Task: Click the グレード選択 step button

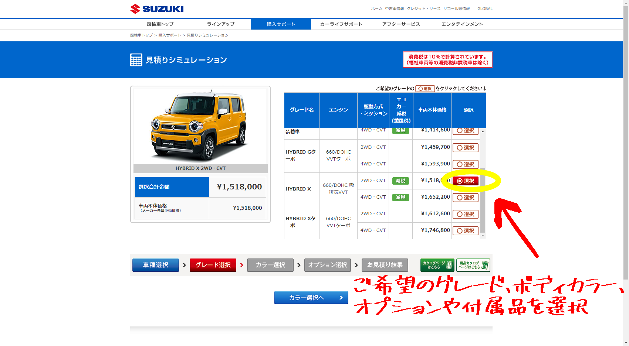Action: point(213,265)
